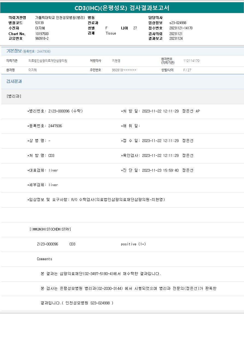Click the Chart No. value 10197500

[42, 34]
